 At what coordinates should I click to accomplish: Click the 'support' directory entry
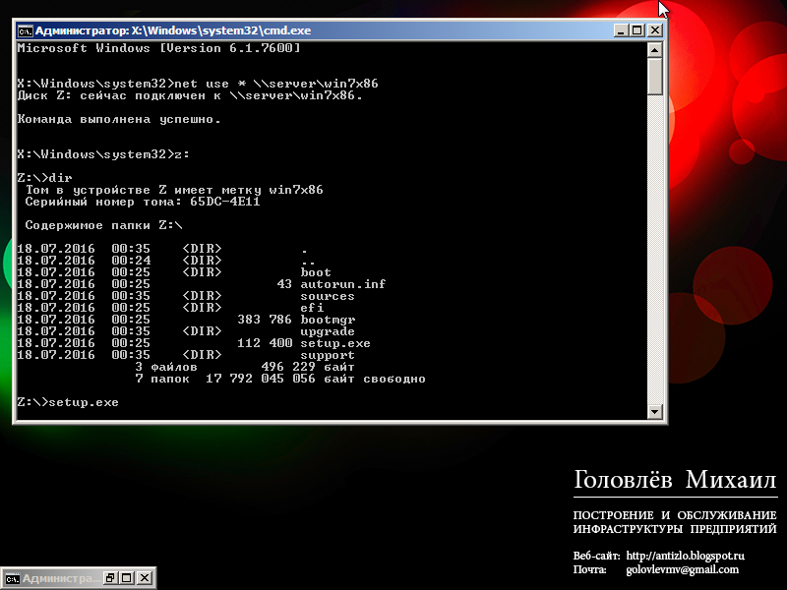328,355
